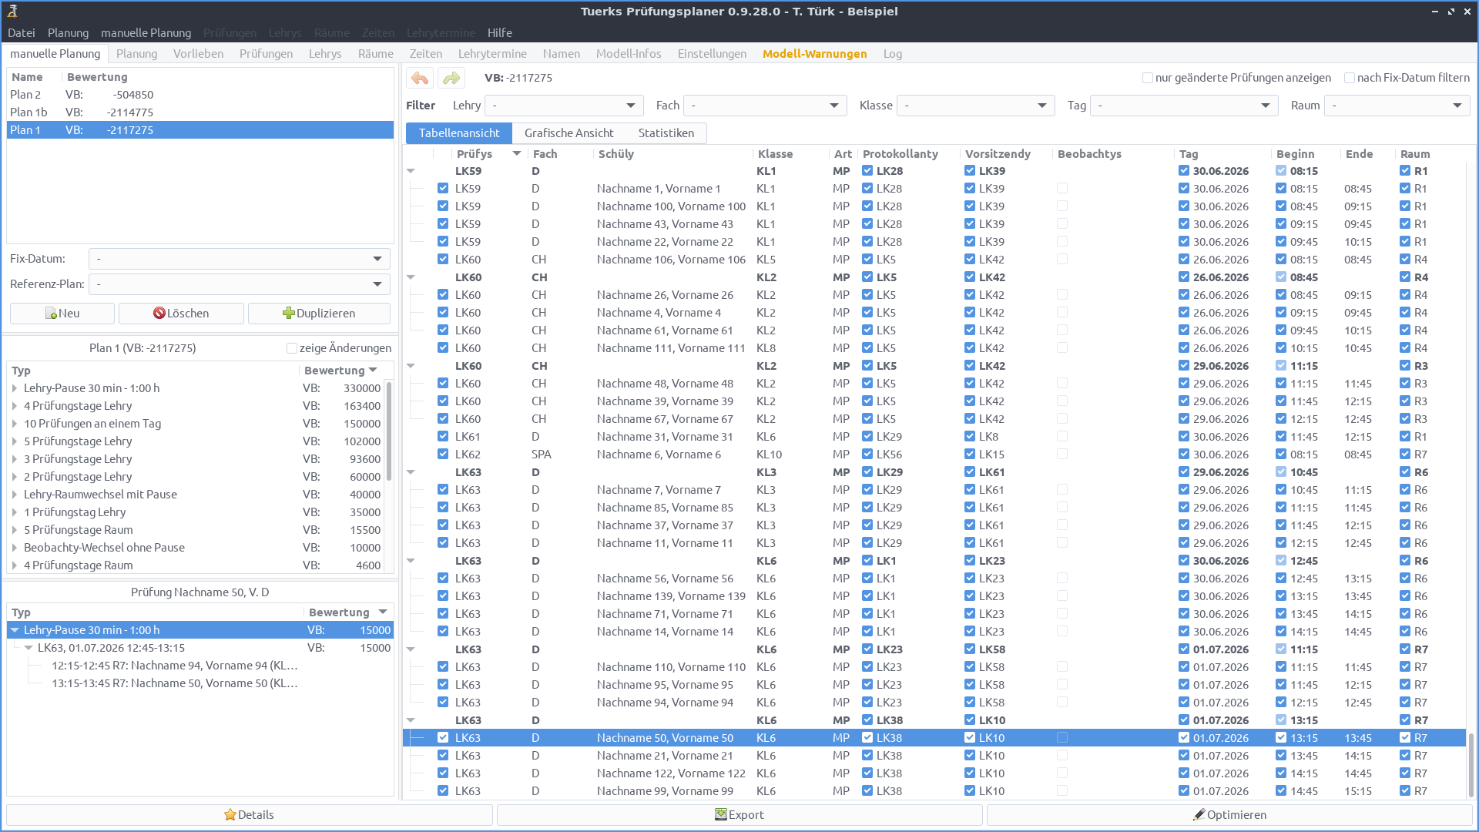The height and width of the screenshot is (832, 1479).
Task: Open the Lehry filter dropdown
Action: pyautogui.click(x=564, y=106)
